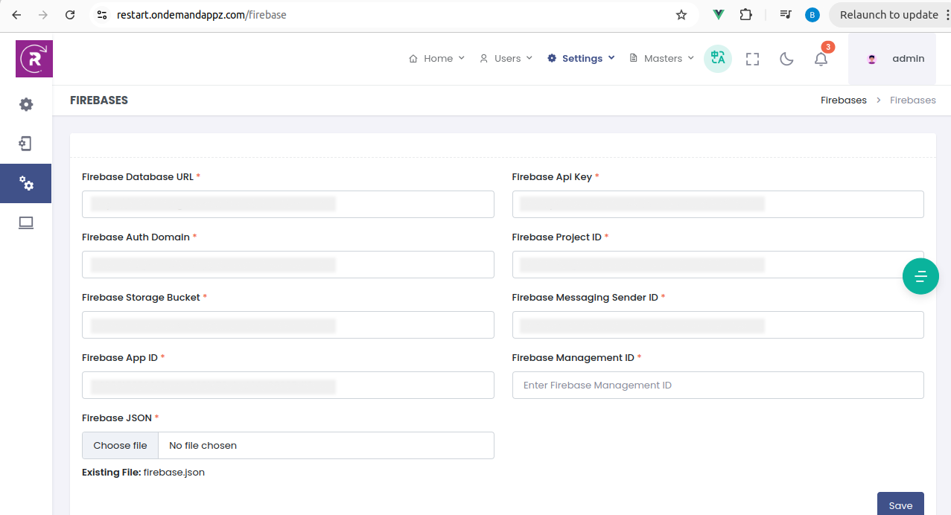Expand the Settings dropdown menu

point(581,58)
